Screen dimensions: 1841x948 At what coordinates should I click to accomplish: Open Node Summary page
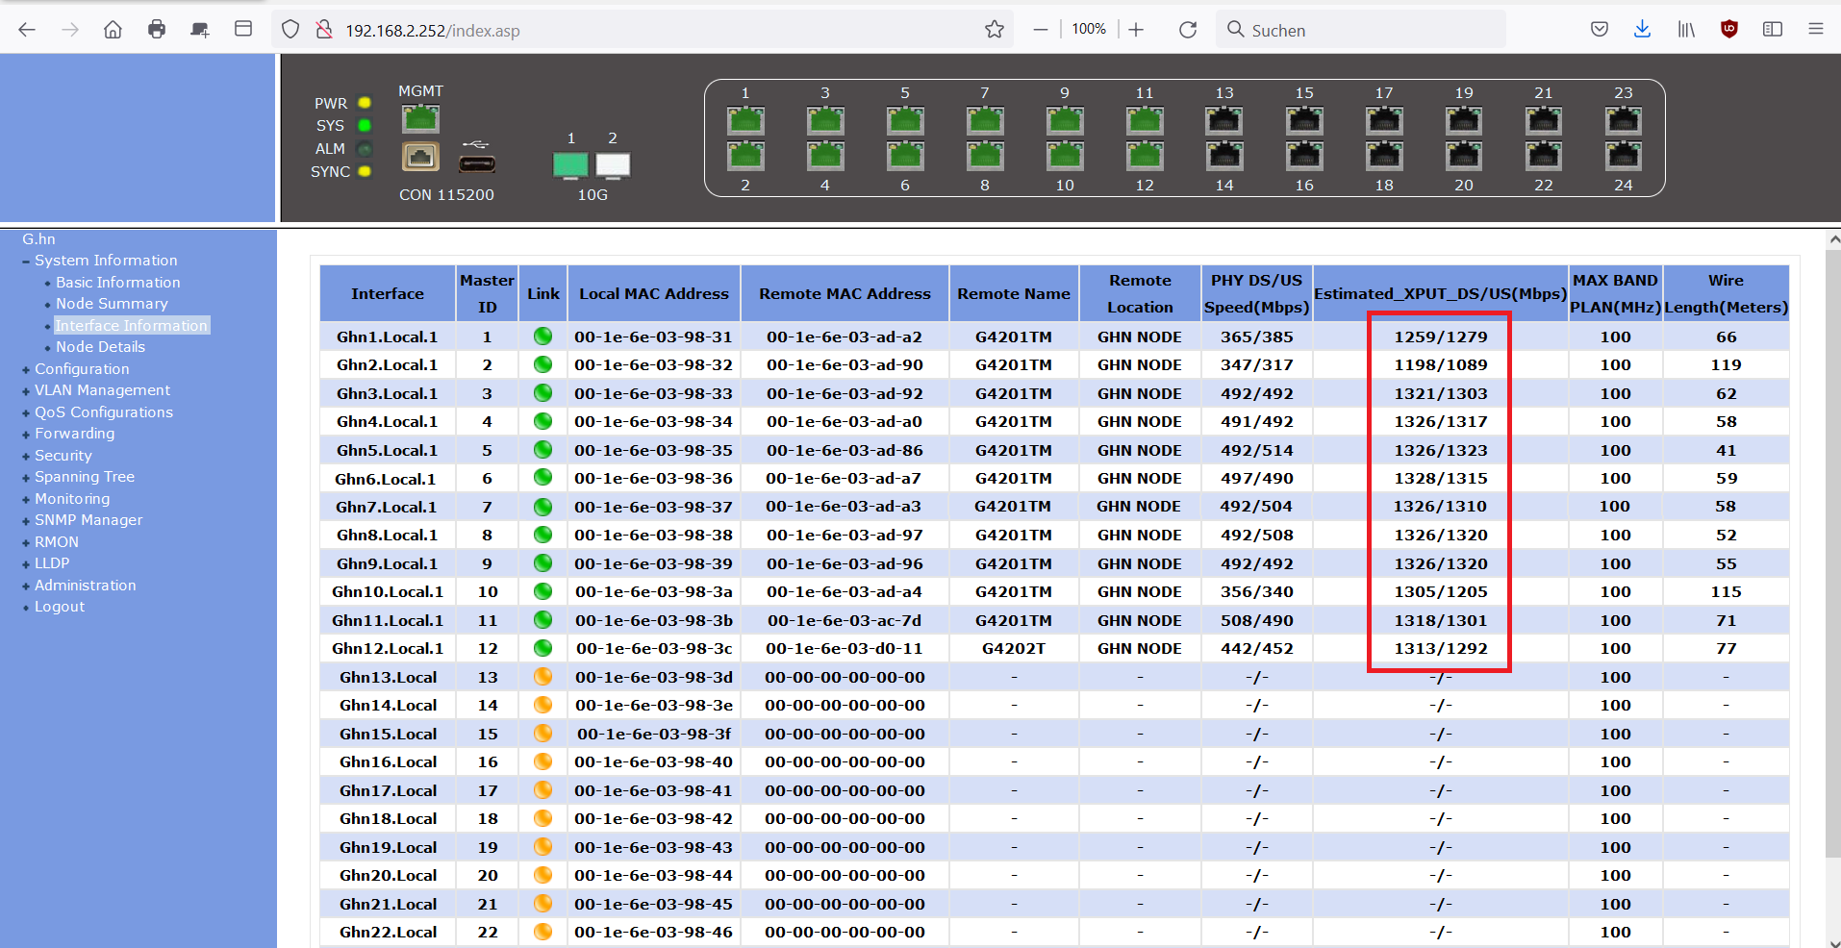112,304
